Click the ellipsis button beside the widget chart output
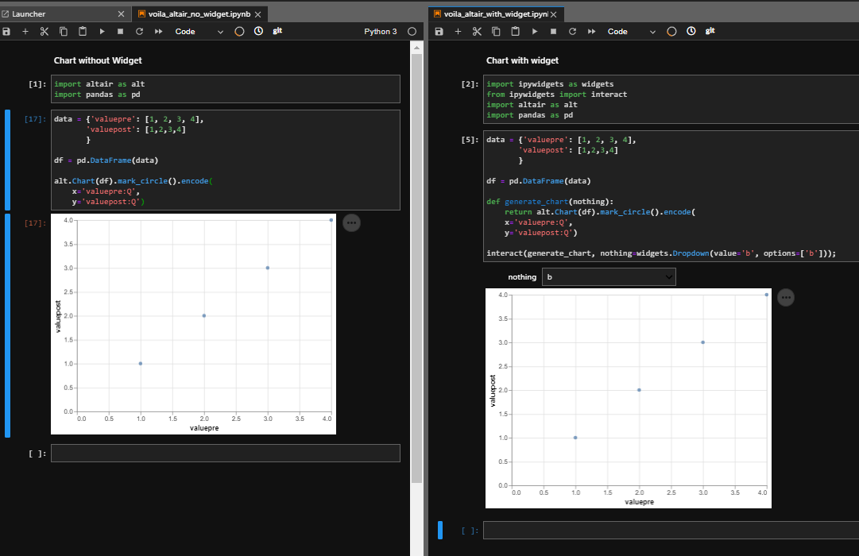This screenshot has height=556, width=859. (x=786, y=297)
